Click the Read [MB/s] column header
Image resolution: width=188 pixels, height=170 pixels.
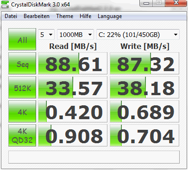coord(73,46)
